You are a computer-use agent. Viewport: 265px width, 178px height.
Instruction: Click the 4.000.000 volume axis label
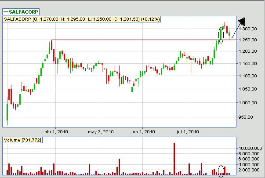click(249, 164)
